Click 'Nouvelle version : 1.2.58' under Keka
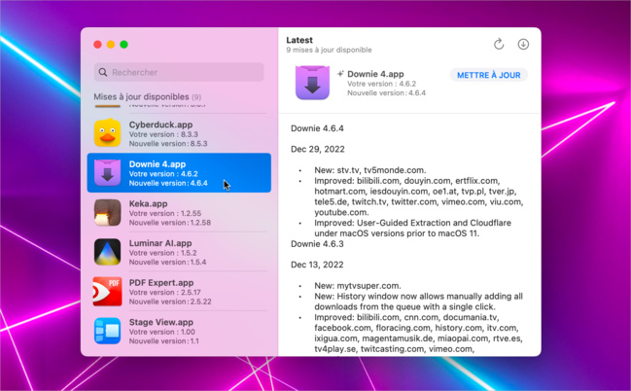 coord(170,223)
